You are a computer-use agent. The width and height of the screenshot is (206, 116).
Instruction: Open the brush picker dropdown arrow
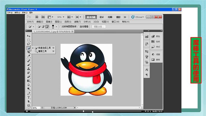[56, 27]
